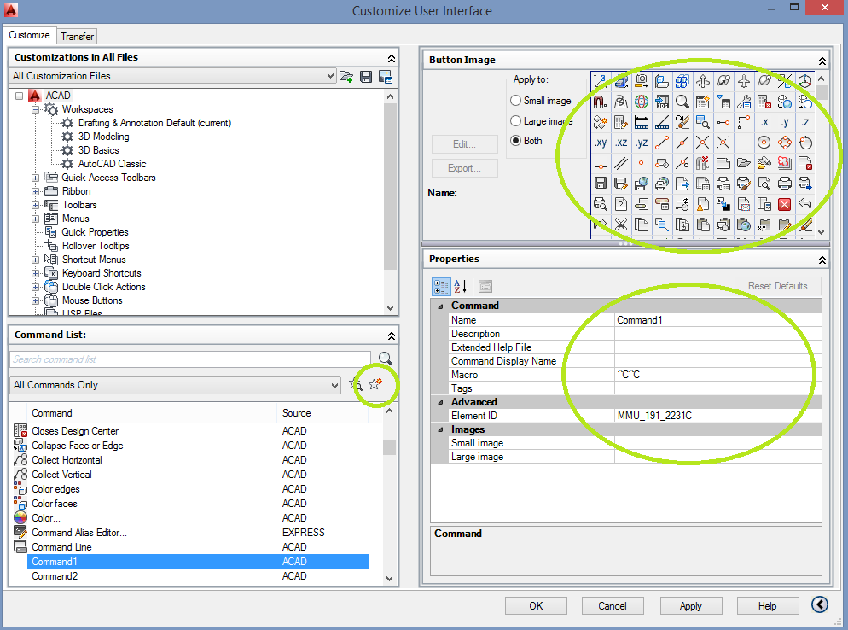
Task: Select the airplane icon in the grid
Action: point(744,81)
